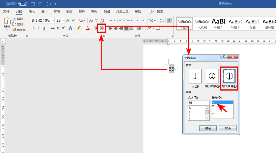
Task: Copy the selection with 复制
Action: coord(18,24)
